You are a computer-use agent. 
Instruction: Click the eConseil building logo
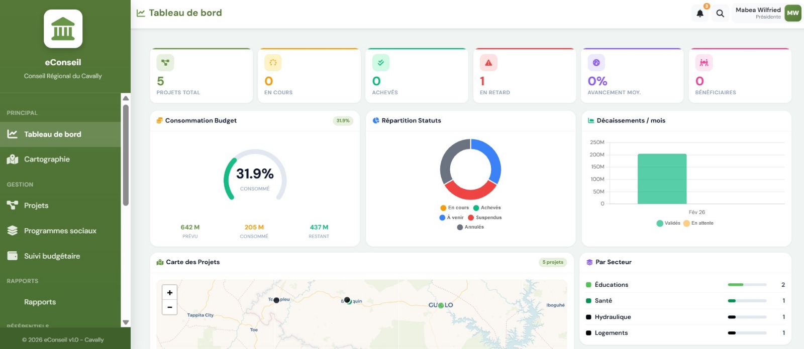63,29
